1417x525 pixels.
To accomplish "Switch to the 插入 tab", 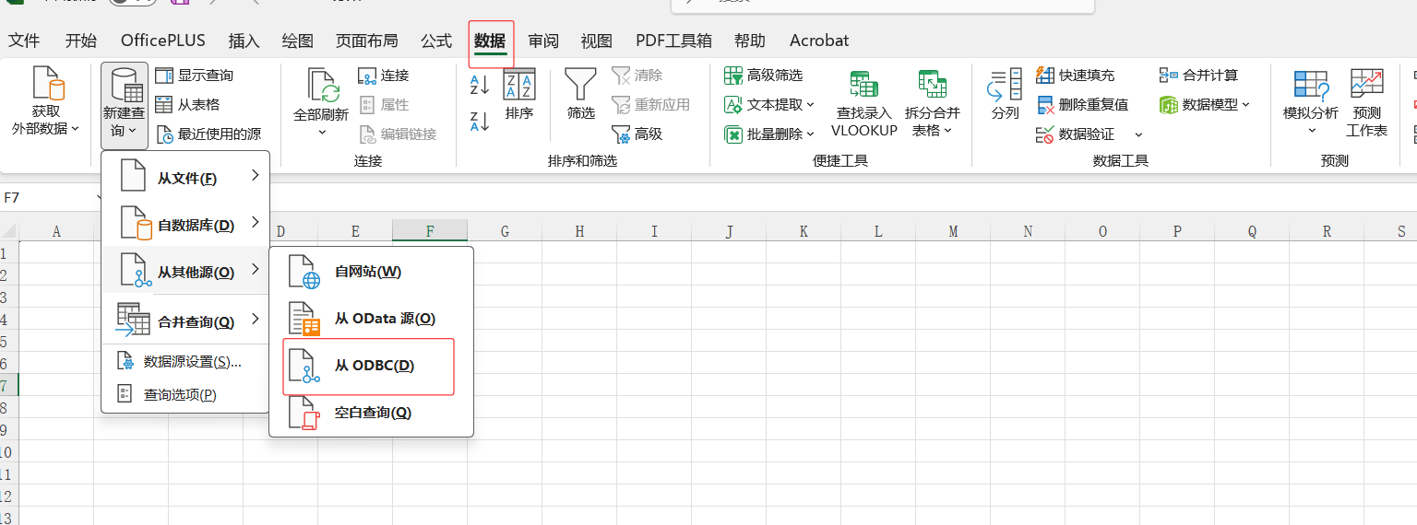I will click(x=244, y=41).
